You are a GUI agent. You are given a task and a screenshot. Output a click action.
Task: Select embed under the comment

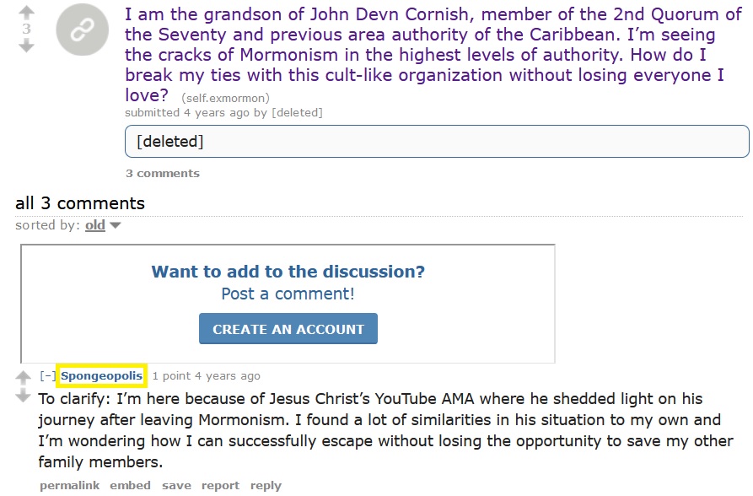click(130, 485)
